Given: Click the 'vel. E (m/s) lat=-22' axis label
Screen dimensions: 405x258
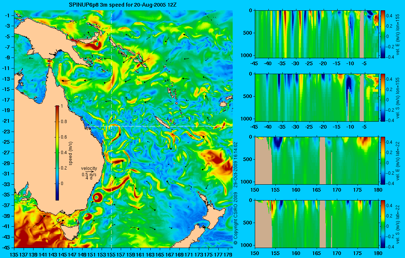Looking at the screenshot, I should coord(398,161).
